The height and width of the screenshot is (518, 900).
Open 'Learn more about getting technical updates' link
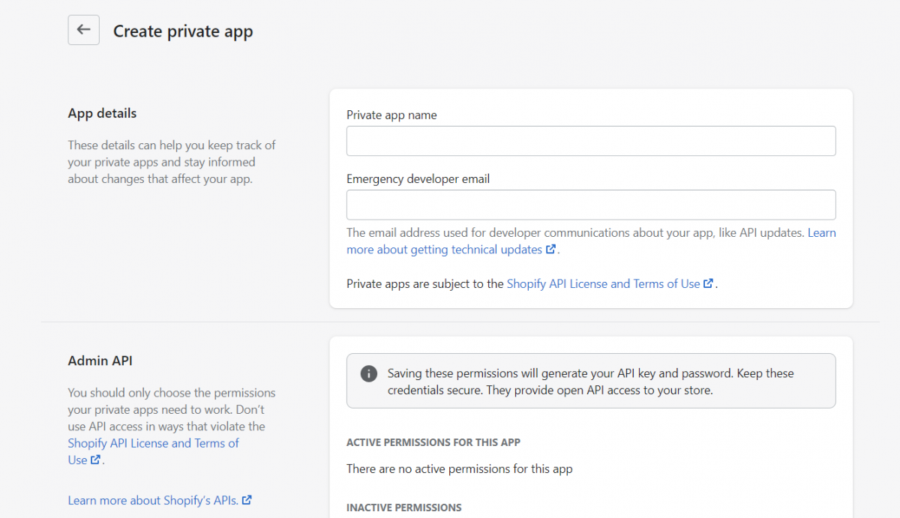pos(444,250)
